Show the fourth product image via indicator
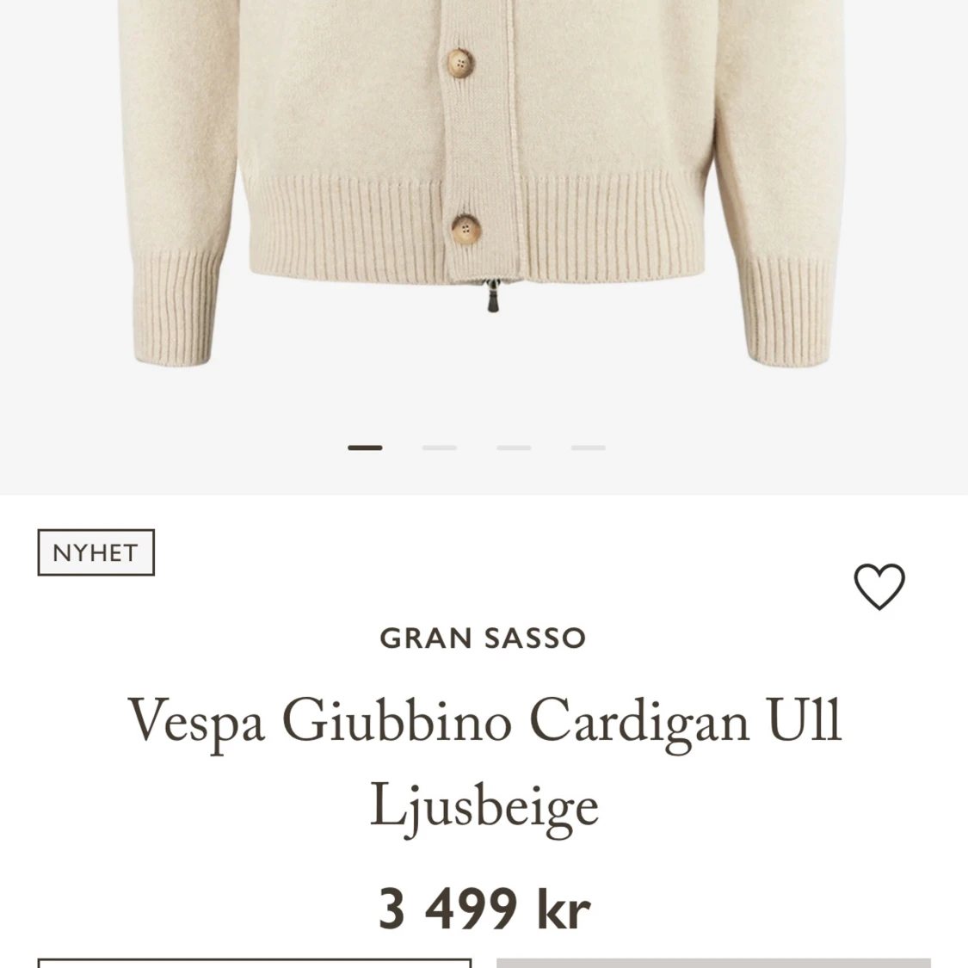968x968 pixels. coord(589,447)
